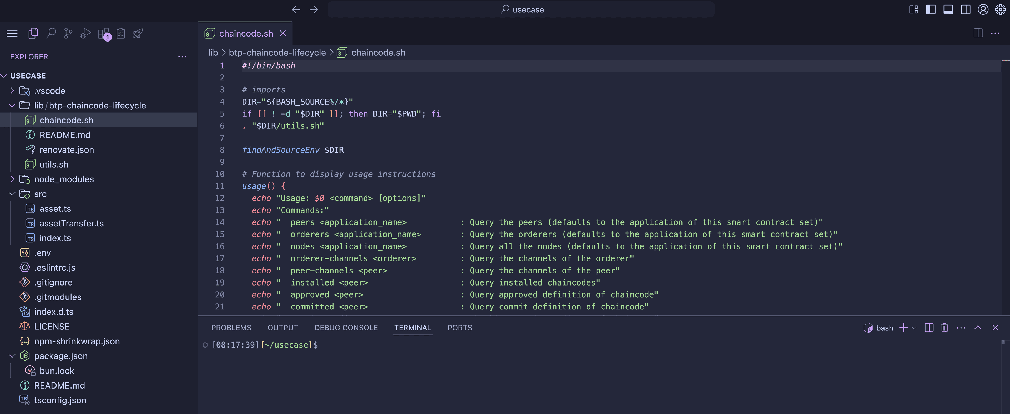Image resolution: width=1010 pixels, height=414 pixels.
Task: Open the Search view icon
Action: pos(51,34)
